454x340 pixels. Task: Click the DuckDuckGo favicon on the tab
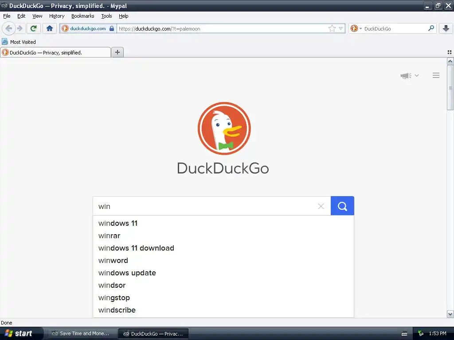(x=5, y=52)
